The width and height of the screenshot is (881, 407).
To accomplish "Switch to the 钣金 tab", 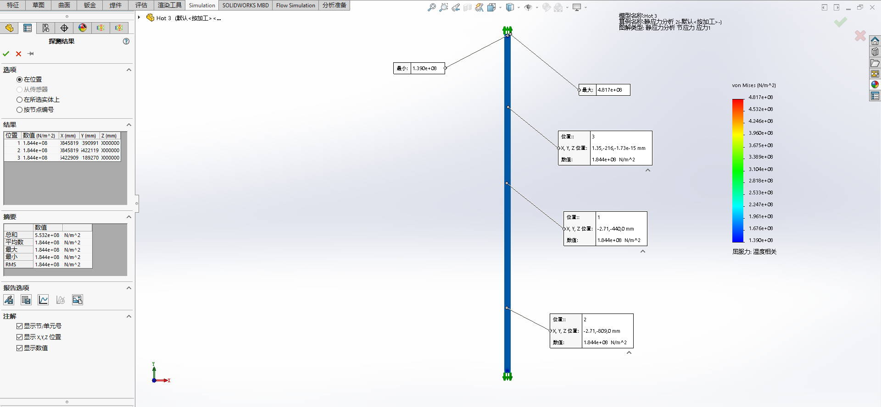I will (90, 5).
